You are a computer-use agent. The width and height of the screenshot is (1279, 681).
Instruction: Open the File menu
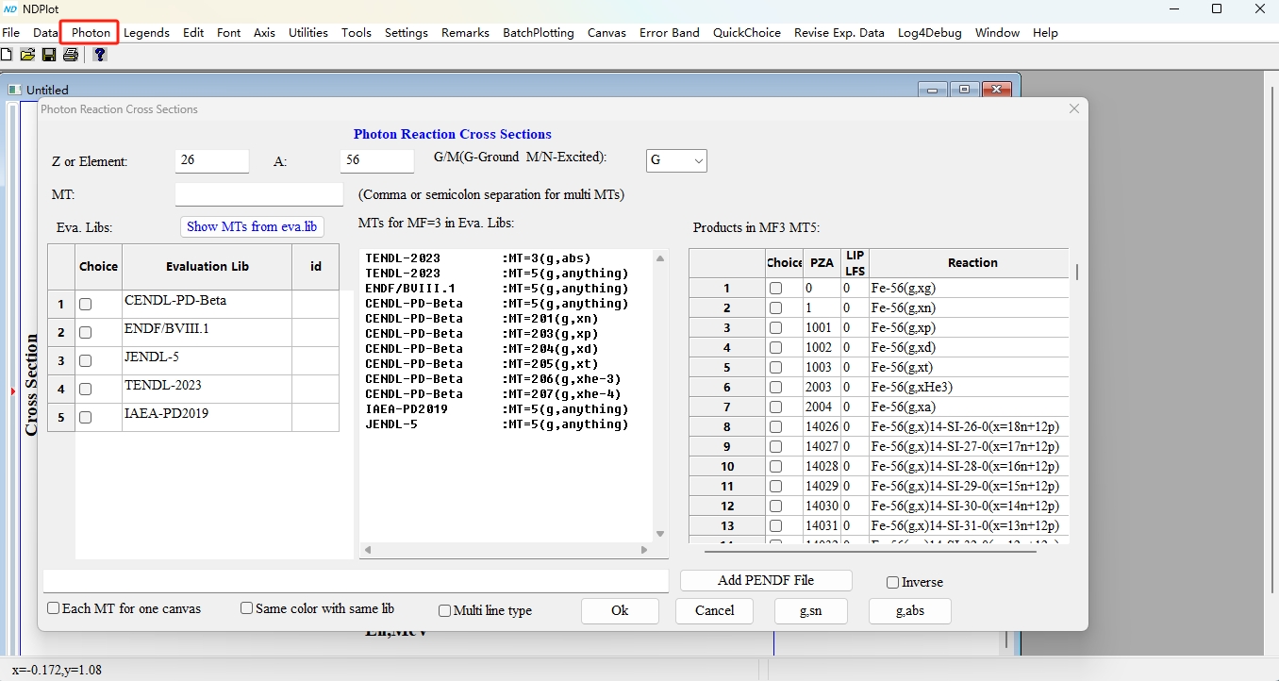[11, 32]
